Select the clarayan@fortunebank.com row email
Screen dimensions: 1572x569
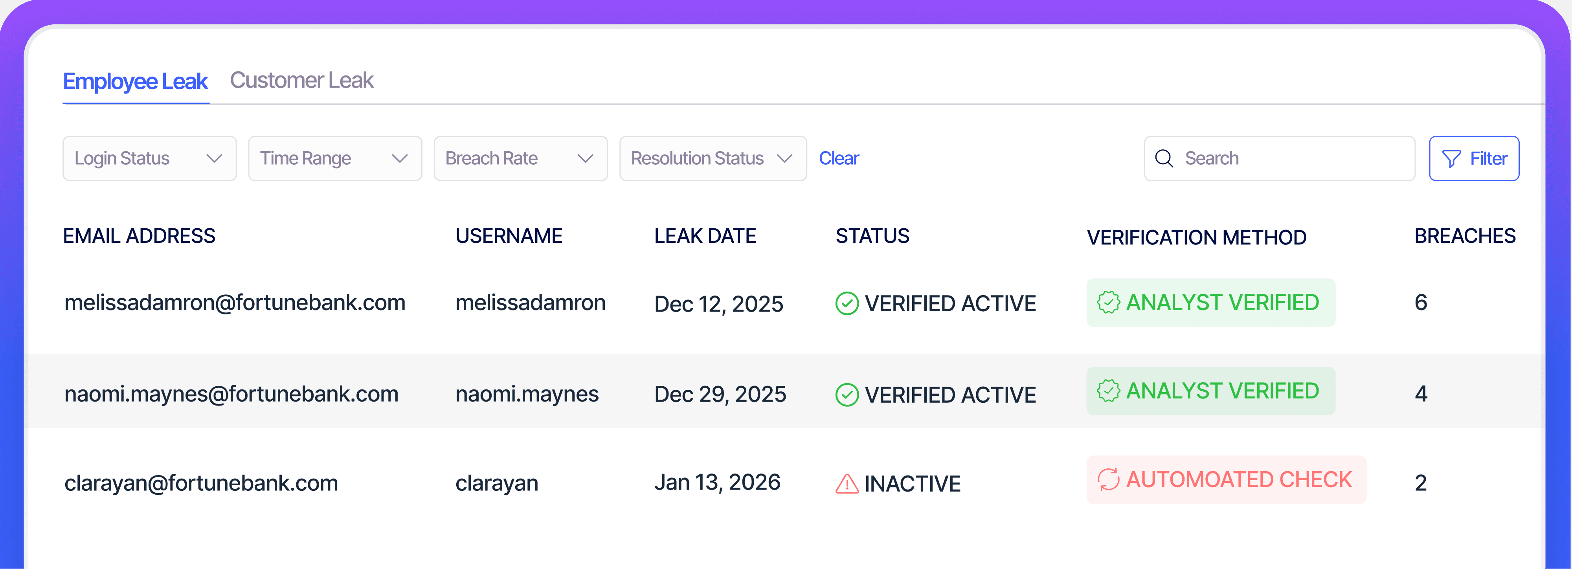[x=201, y=483]
